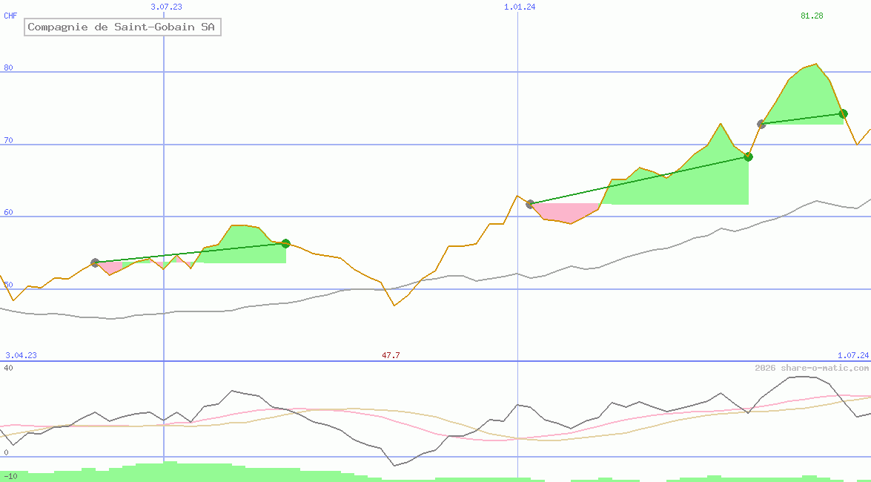Click the 1.07.24 end date label
The image size is (871, 482).
coord(852,355)
